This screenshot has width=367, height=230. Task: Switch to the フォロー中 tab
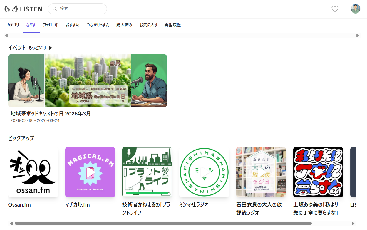click(x=51, y=25)
